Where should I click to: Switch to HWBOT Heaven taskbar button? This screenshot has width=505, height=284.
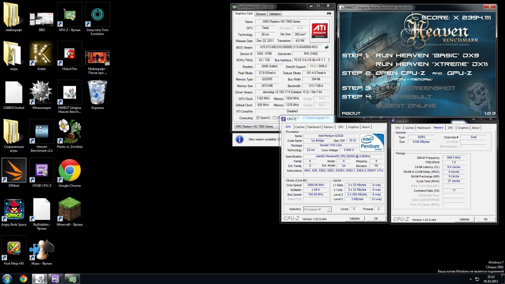(40, 279)
